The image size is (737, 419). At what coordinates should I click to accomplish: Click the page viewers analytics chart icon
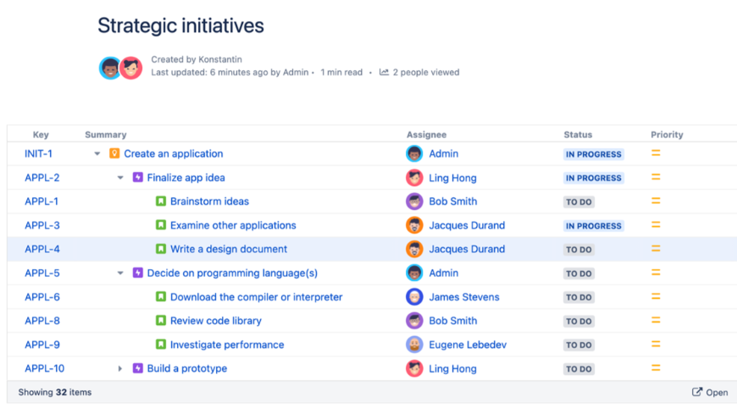[384, 73]
